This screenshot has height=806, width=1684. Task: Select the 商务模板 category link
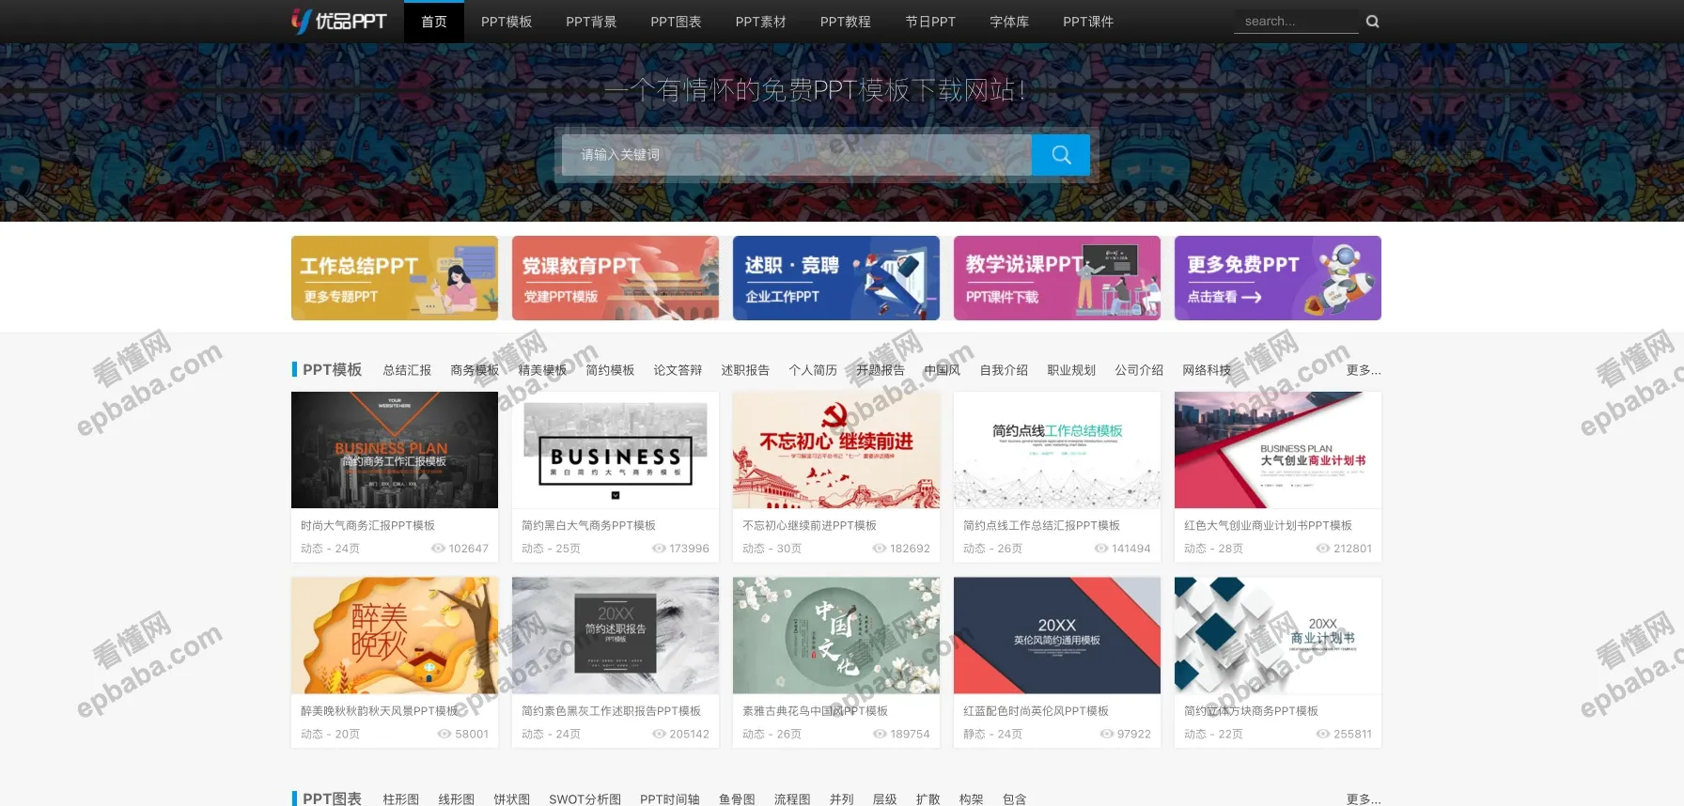tap(475, 370)
